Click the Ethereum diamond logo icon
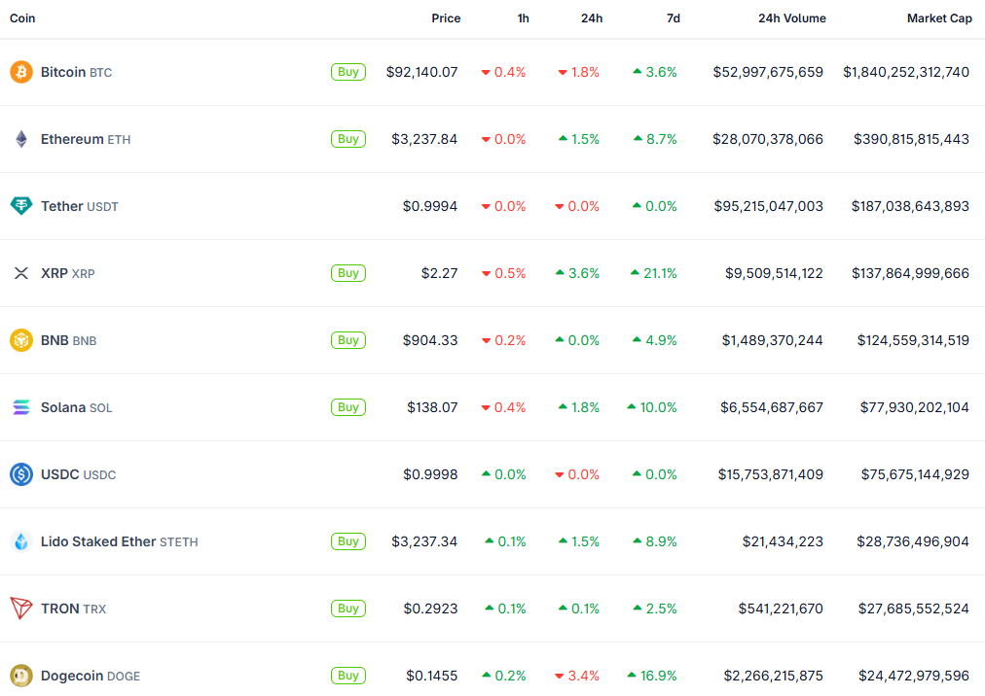 pos(21,139)
